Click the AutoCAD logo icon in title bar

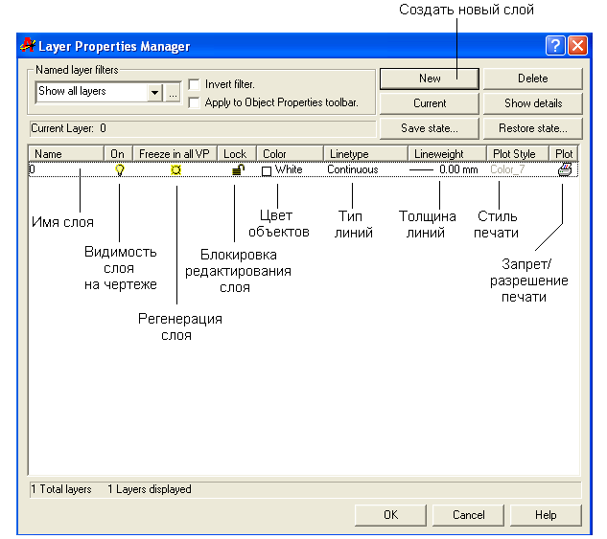point(28,45)
